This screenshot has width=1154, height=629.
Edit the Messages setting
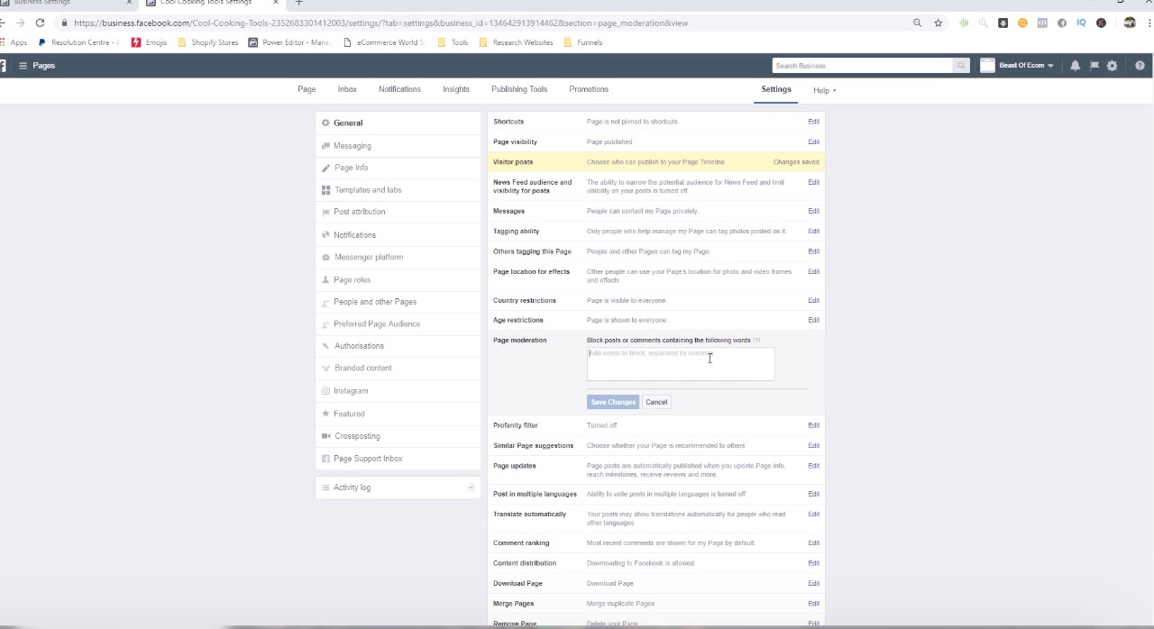(x=813, y=211)
